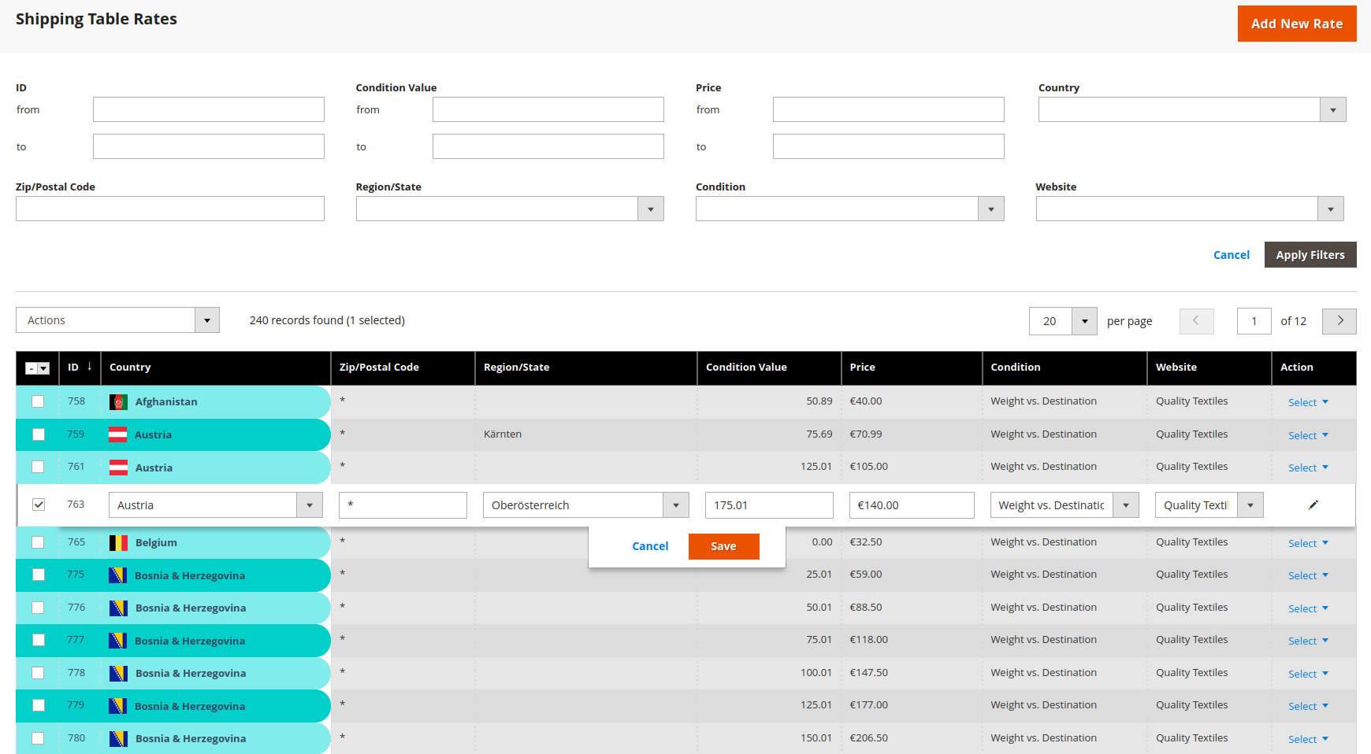Uncheck the checkbox for row 763
Screen dimensions: 1371x754
point(39,505)
